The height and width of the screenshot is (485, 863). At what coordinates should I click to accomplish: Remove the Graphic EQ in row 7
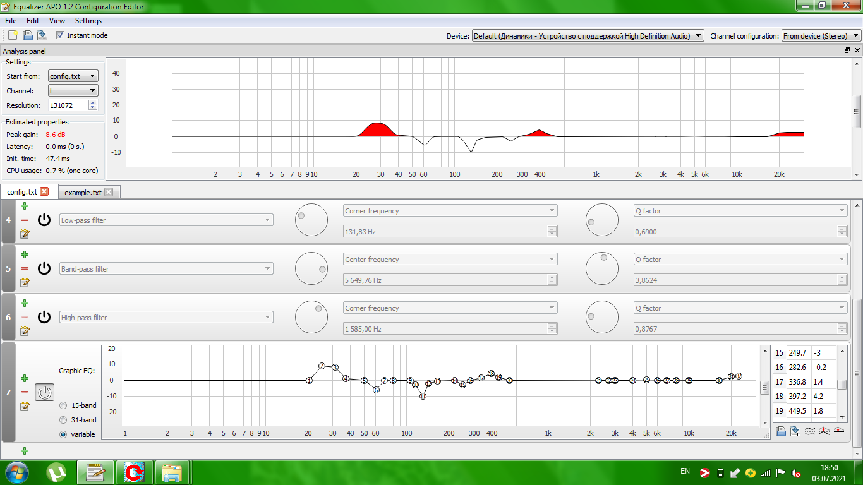click(25, 392)
